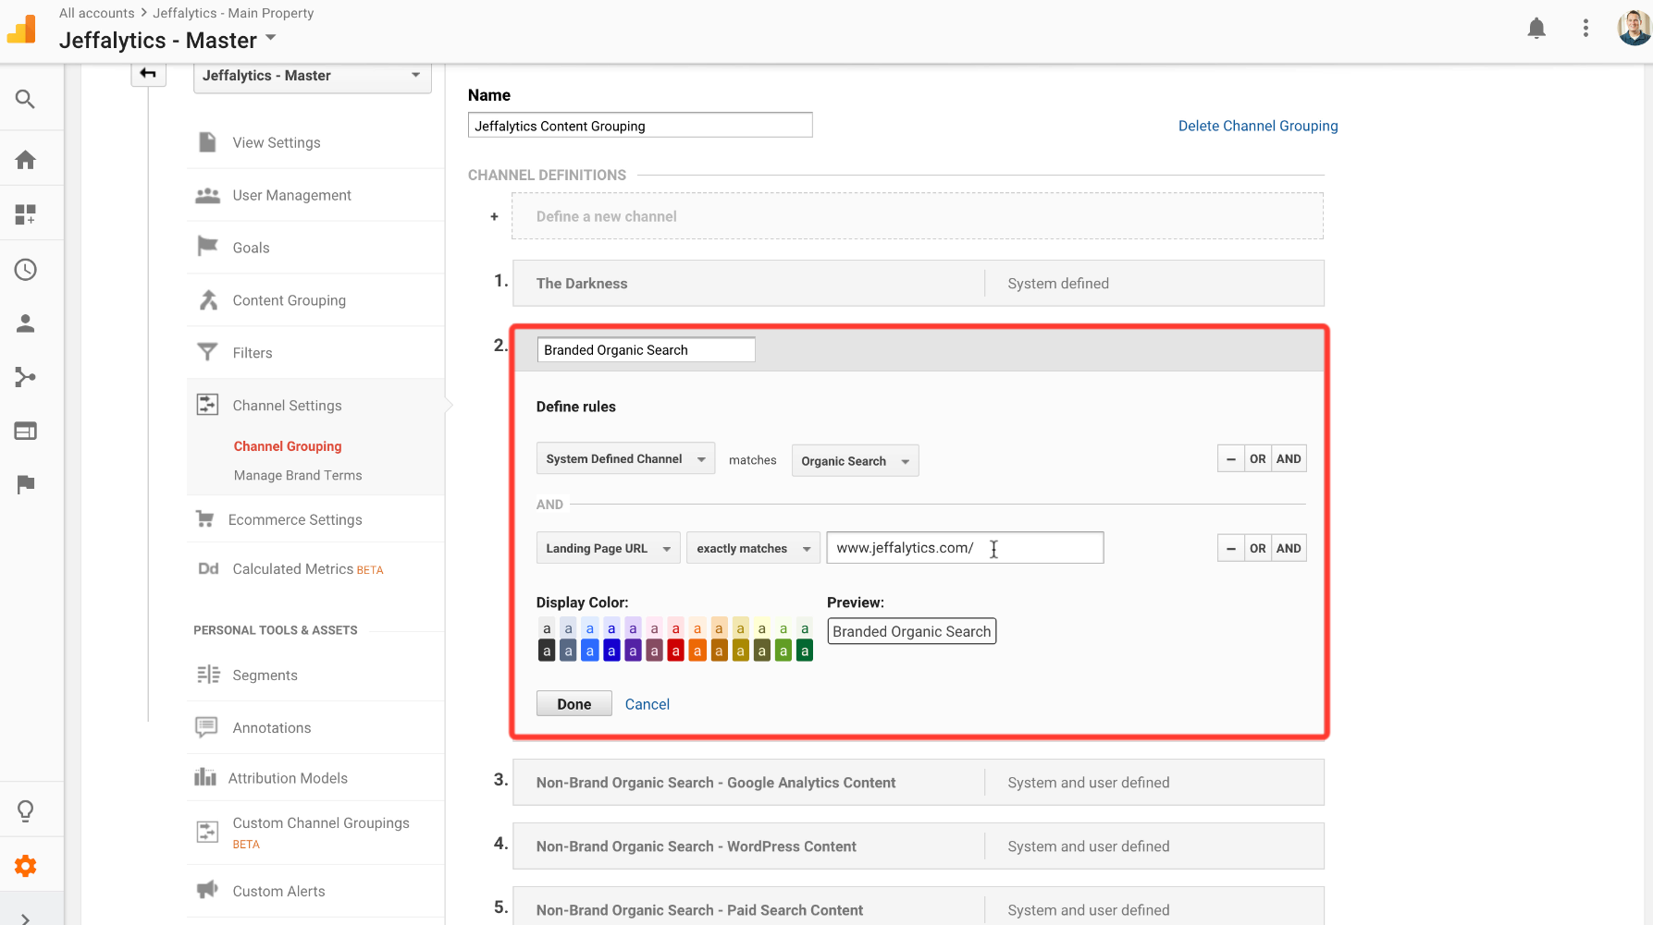
Task: Click Delete Channel Grouping link
Action: (x=1257, y=126)
